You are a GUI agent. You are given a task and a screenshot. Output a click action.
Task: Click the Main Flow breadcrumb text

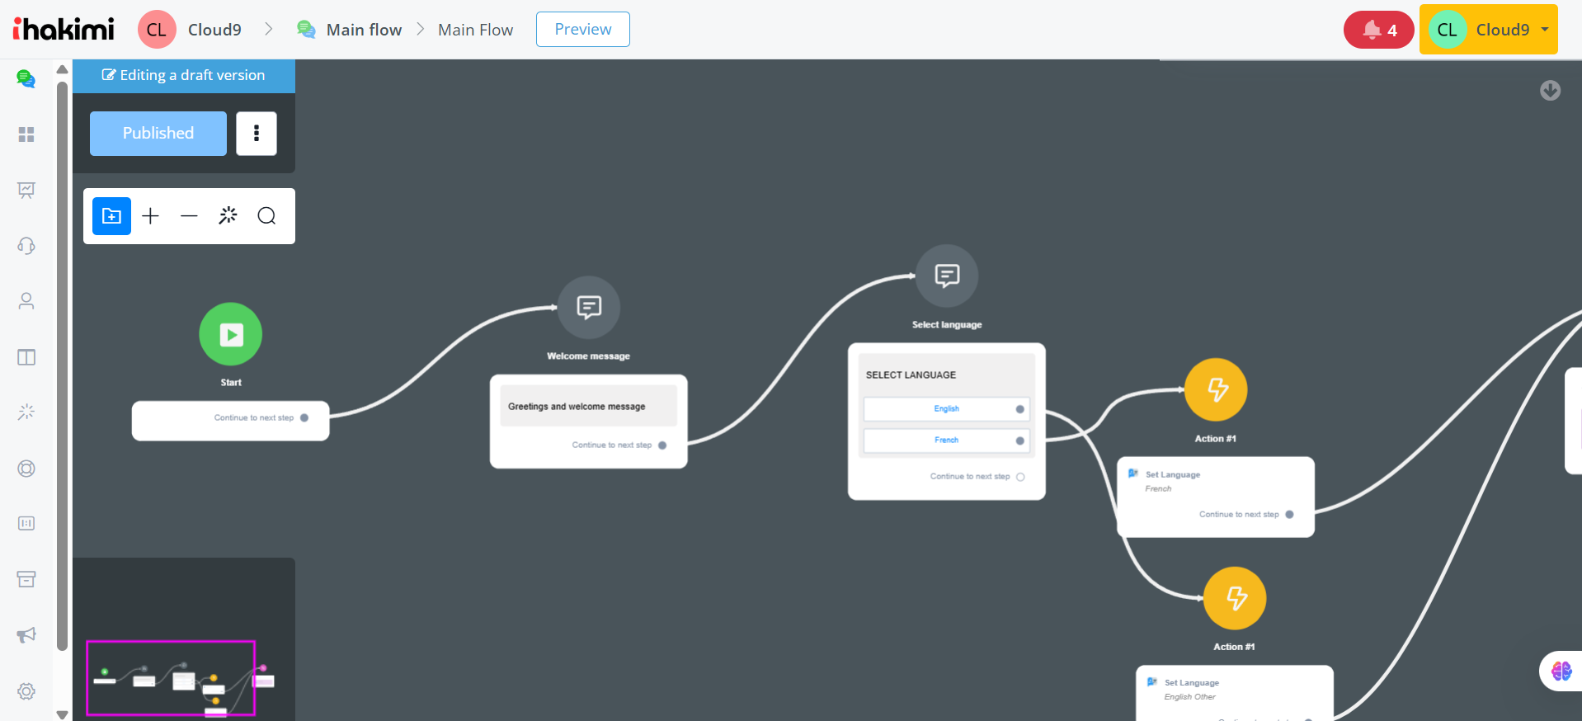[x=476, y=30]
